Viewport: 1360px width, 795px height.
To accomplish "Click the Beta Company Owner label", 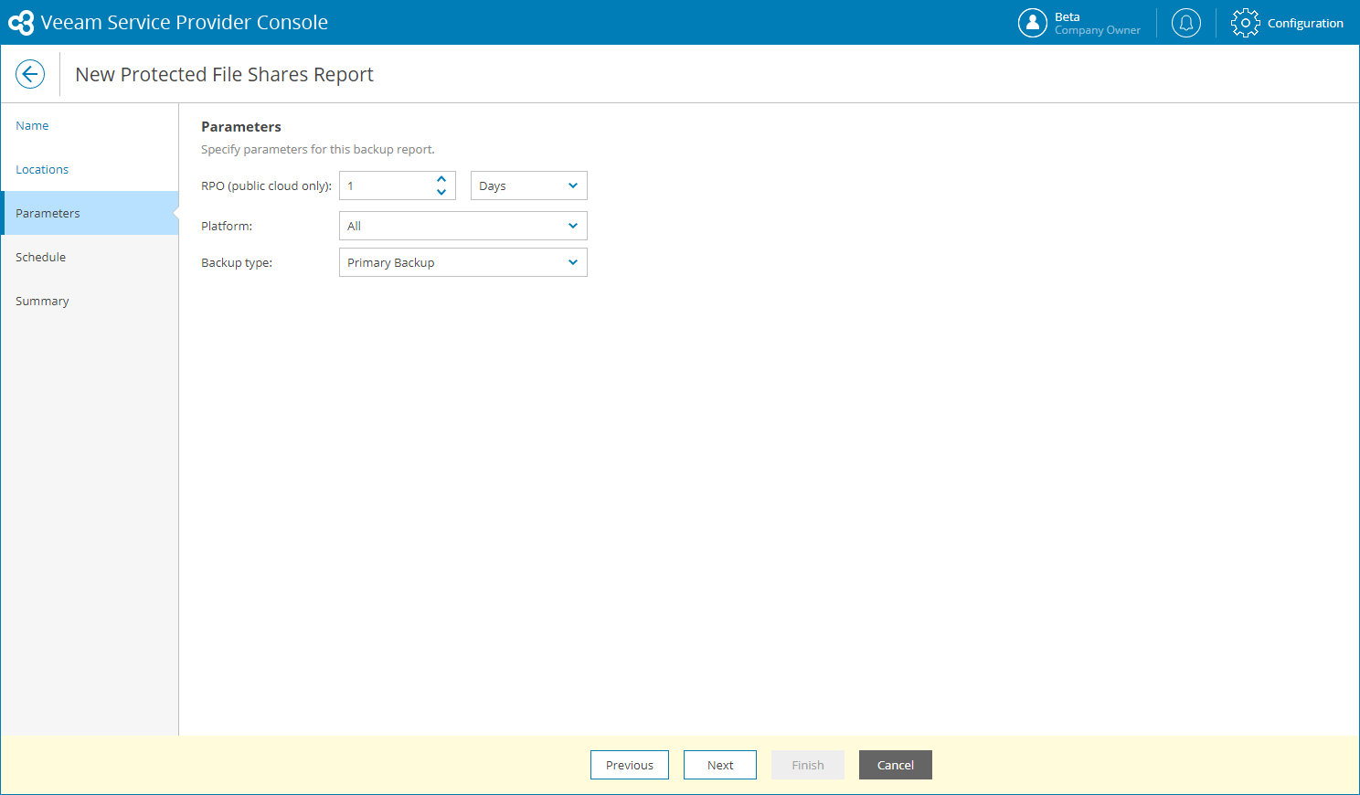I will [x=1098, y=23].
